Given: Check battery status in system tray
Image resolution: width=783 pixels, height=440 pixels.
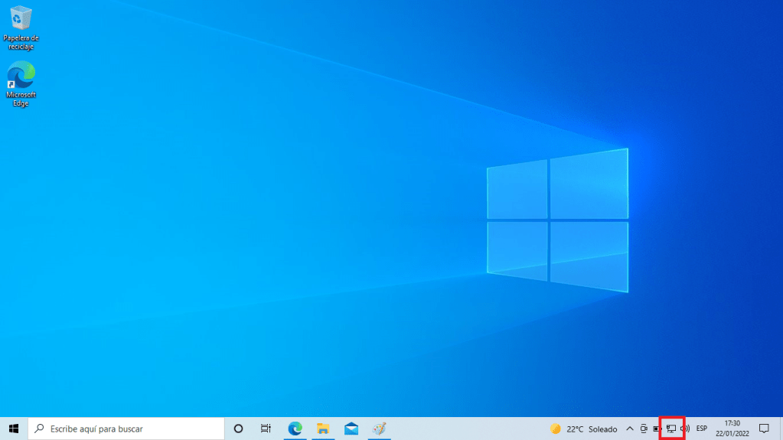Looking at the screenshot, I should coord(657,429).
